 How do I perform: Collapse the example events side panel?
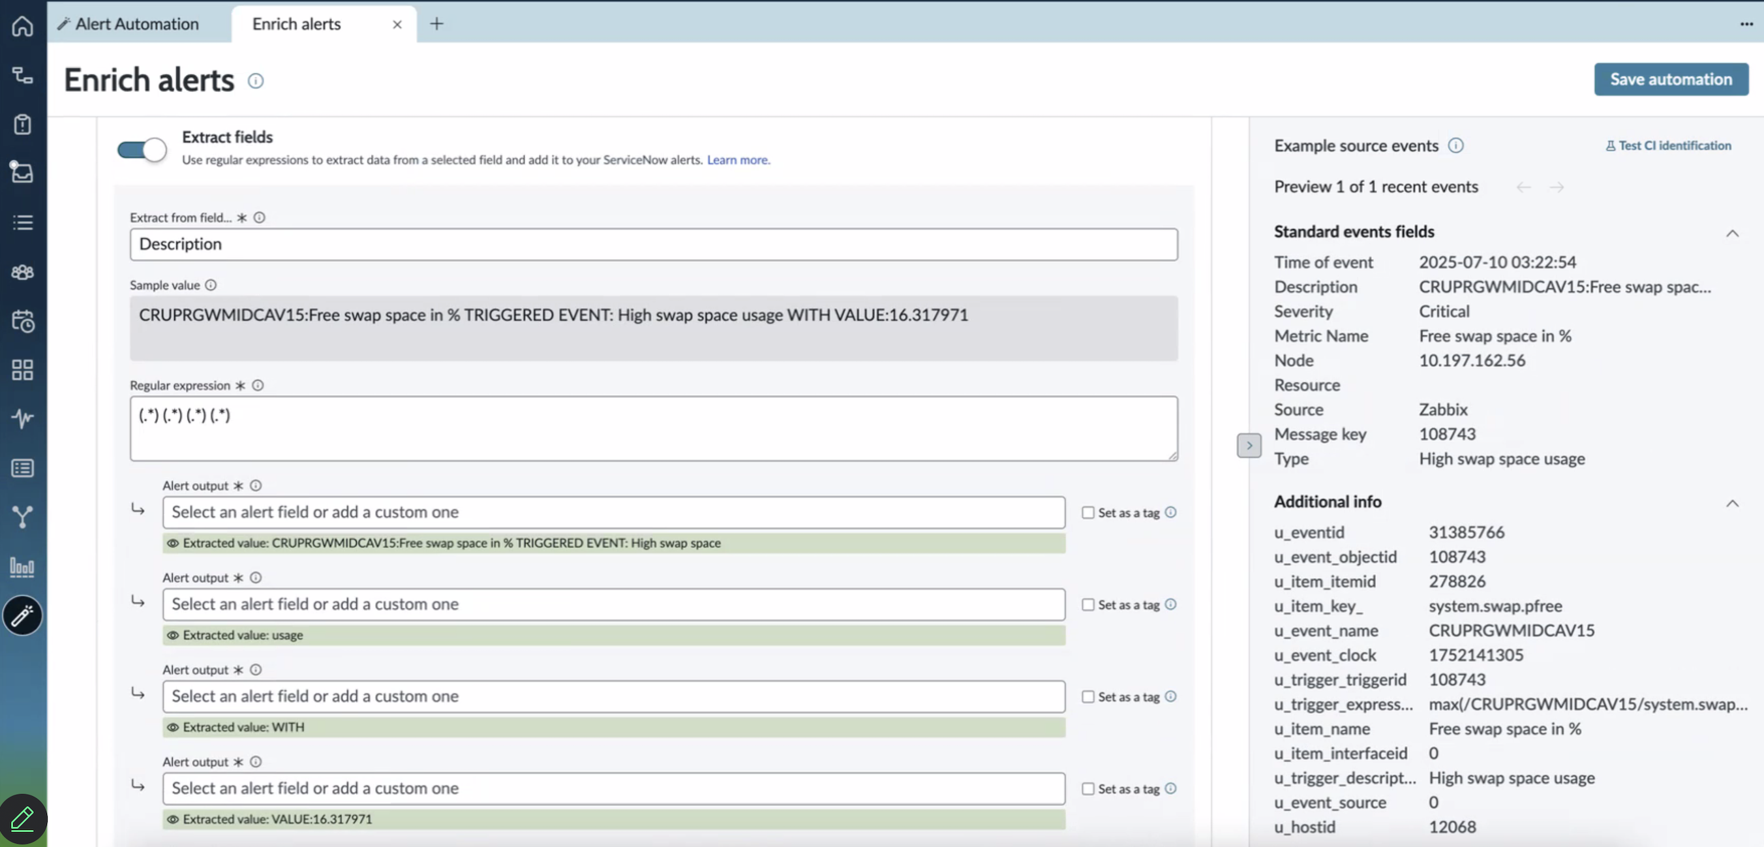[x=1249, y=445]
